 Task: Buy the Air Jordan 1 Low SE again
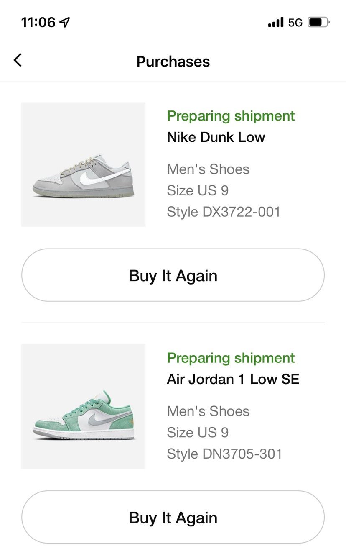tap(173, 518)
